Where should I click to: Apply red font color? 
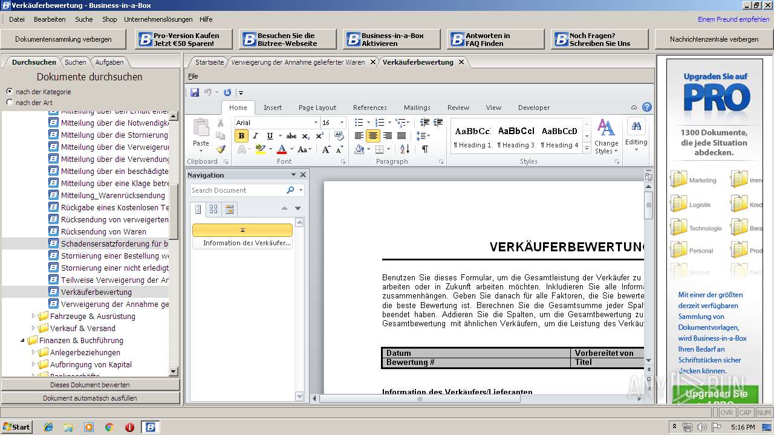(x=281, y=149)
